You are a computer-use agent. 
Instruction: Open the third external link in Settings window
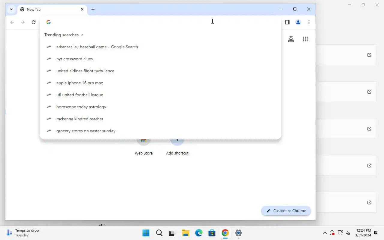tap(369, 129)
